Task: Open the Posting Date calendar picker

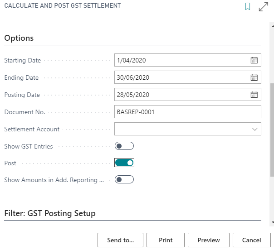Action: point(254,95)
